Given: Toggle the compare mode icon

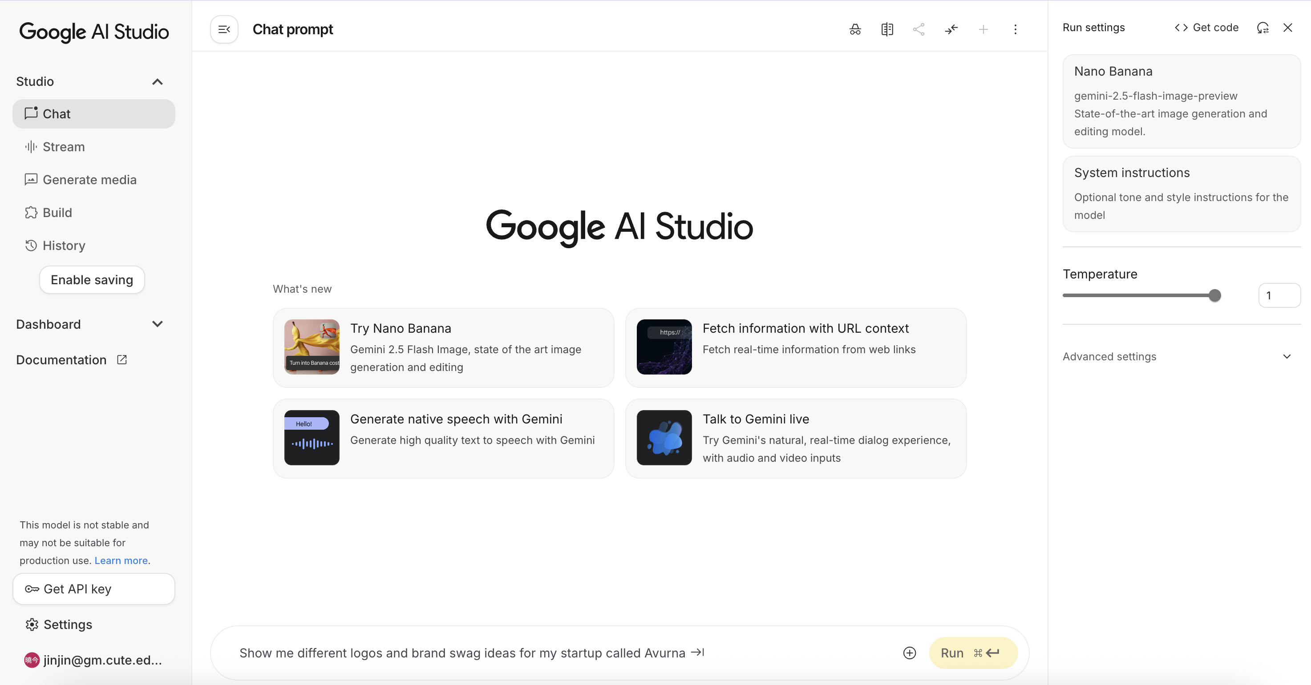Looking at the screenshot, I should (887, 29).
